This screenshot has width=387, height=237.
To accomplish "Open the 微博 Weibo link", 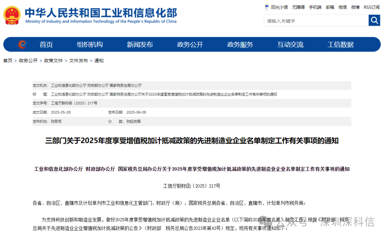I will (x=355, y=7).
